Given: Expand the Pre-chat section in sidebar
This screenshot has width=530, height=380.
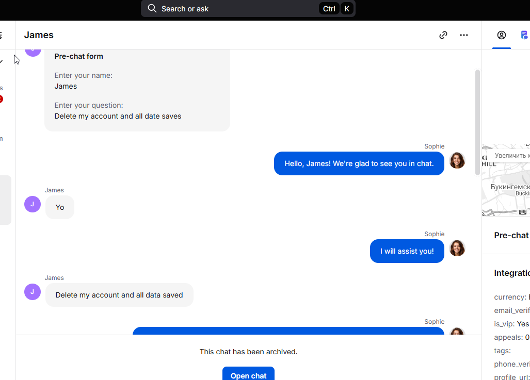Looking at the screenshot, I should tap(512, 236).
